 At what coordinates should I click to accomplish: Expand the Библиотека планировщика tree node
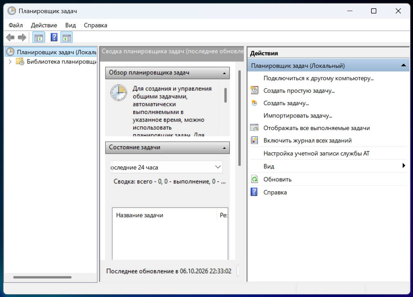pyautogui.click(x=10, y=62)
